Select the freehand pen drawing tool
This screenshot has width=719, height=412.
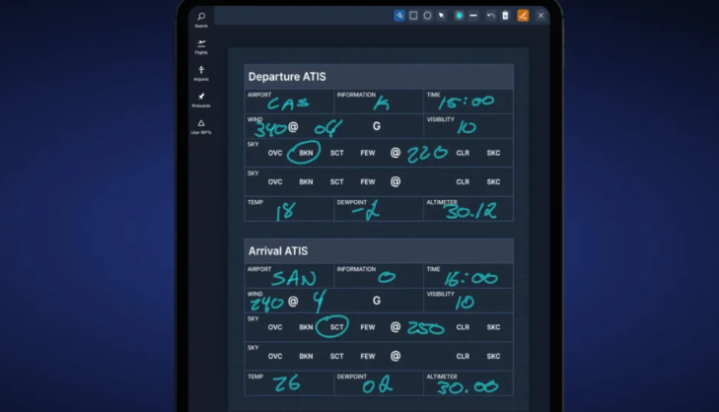point(399,16)
